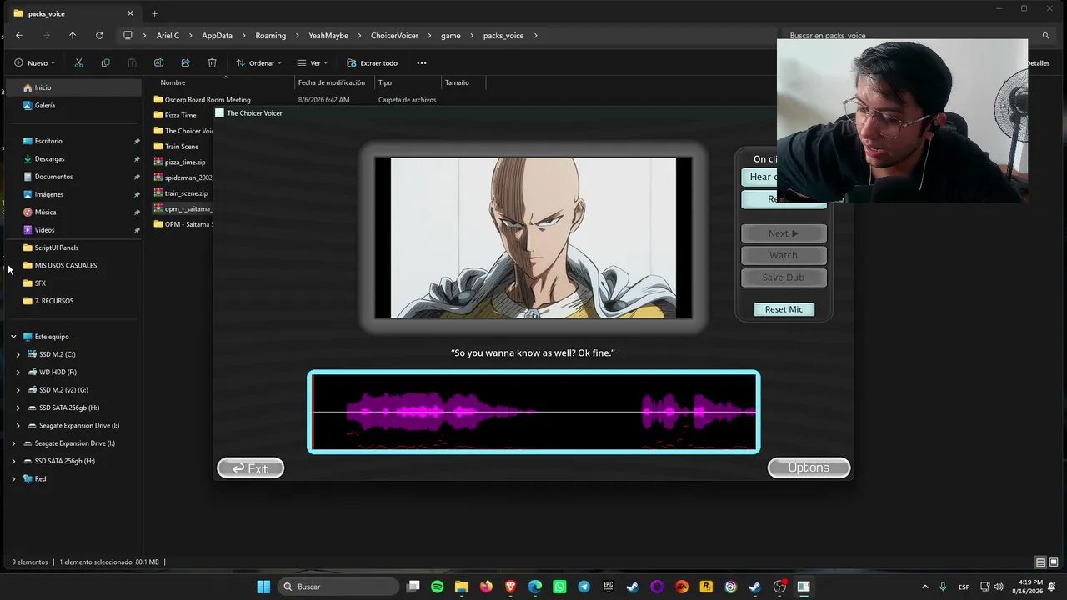Delete the selected file with the trash icon

[x=212, y=63]
